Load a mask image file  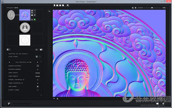pyautogui.click(x=37, y=57)
